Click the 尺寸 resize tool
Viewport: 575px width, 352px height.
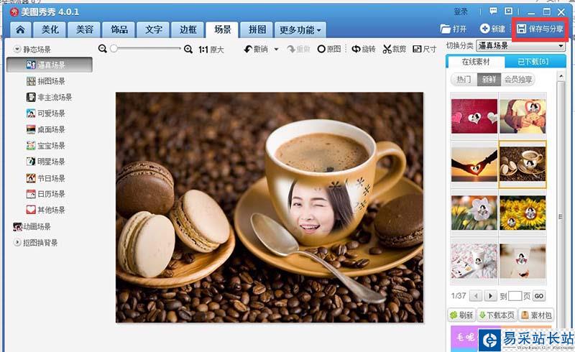pos(425,49)
